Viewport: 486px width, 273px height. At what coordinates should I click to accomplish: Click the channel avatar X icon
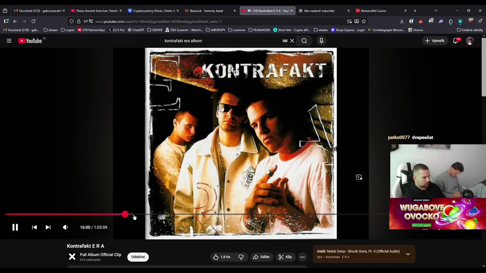click(72, 257)
